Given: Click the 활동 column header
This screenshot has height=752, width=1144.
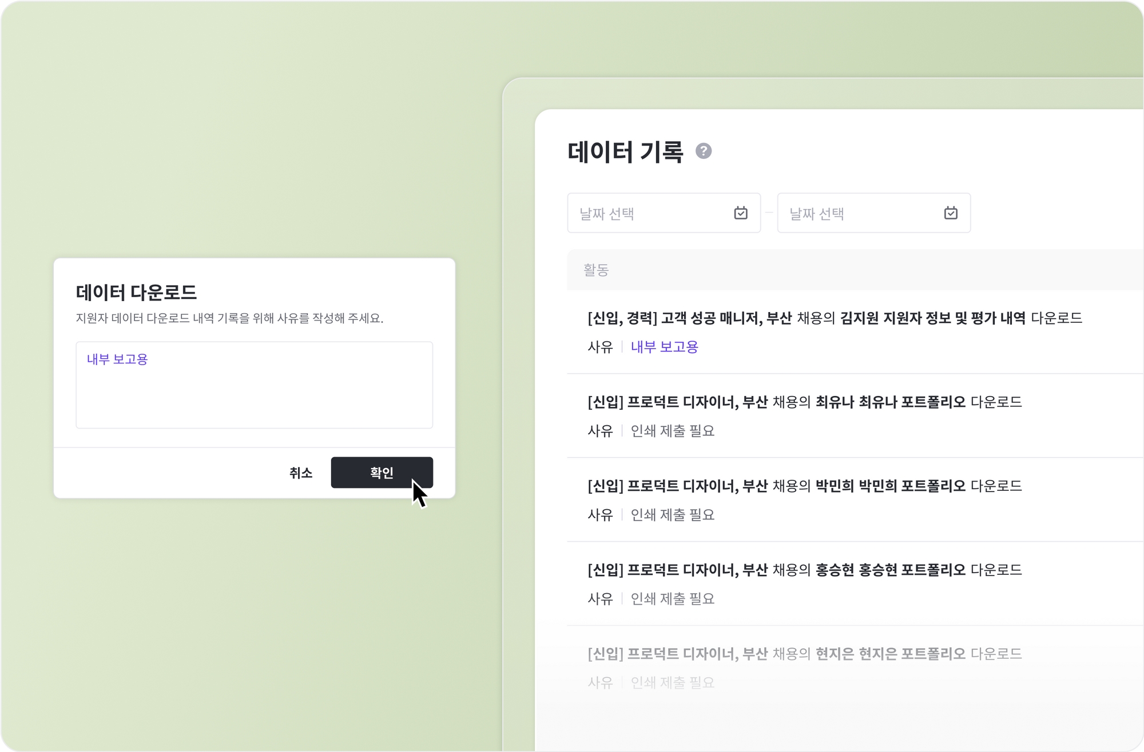Looking at the screenshot, I should click(x=595, y=270).
